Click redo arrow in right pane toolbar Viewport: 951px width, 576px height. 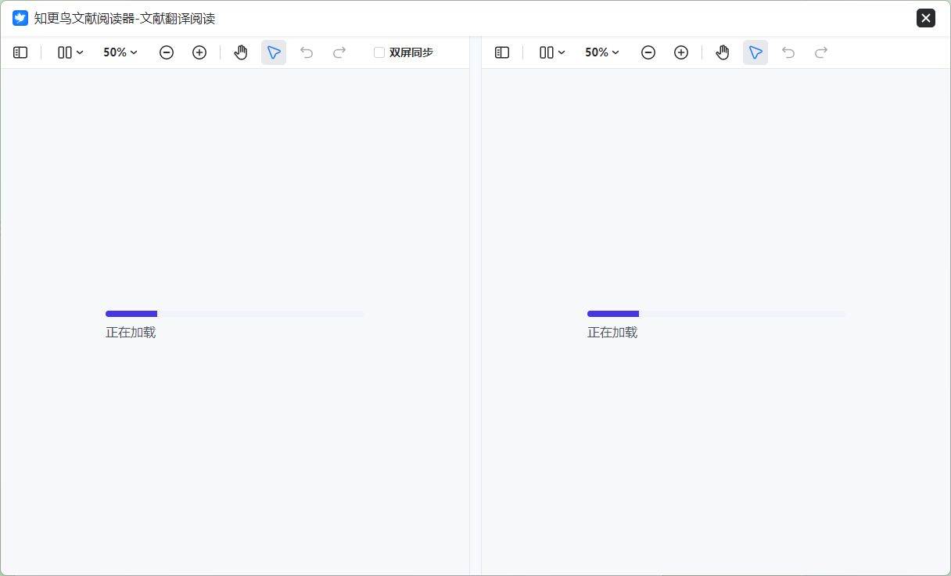[x=821, y=52]
